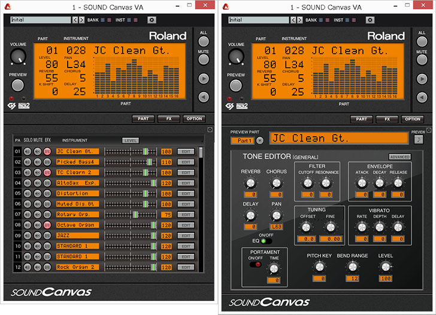Image resolution: width=436 pixels, height=315 pixels.
Task: Click PAN value L63 in Tone Editor
Action: click(277, 227)
